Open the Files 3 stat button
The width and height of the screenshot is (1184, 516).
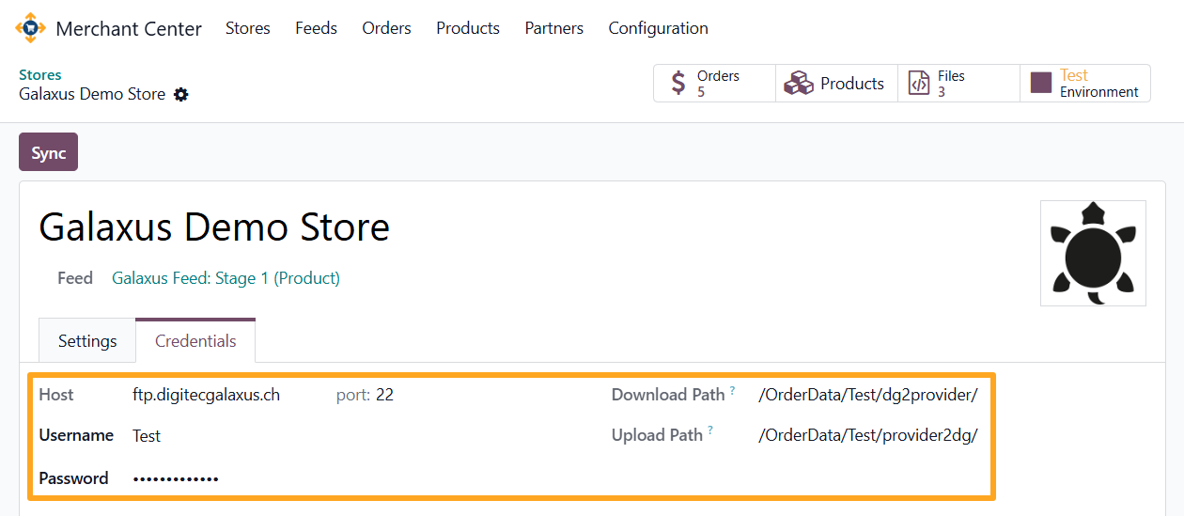[x=958, y=84]
